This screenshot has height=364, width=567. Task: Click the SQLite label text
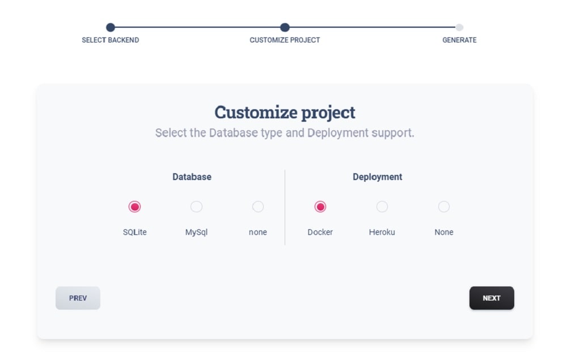(x=134, y=232)
